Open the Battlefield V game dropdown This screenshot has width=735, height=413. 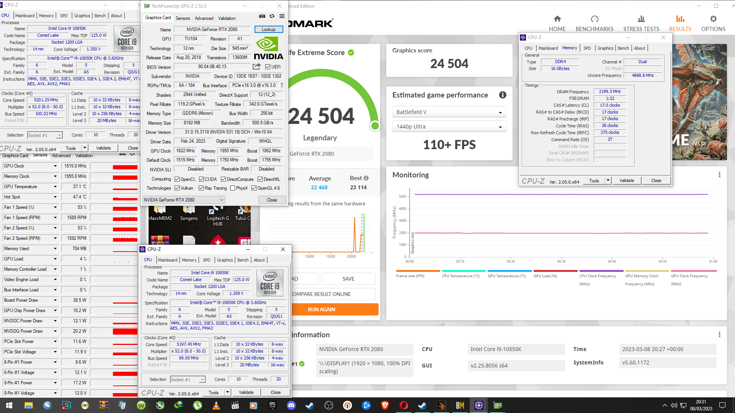pyautogui.click(x=449, y=112)
